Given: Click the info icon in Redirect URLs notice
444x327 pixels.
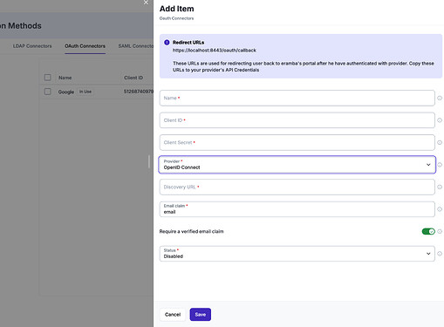Looking at the screenshot, I should coord(167,43).
